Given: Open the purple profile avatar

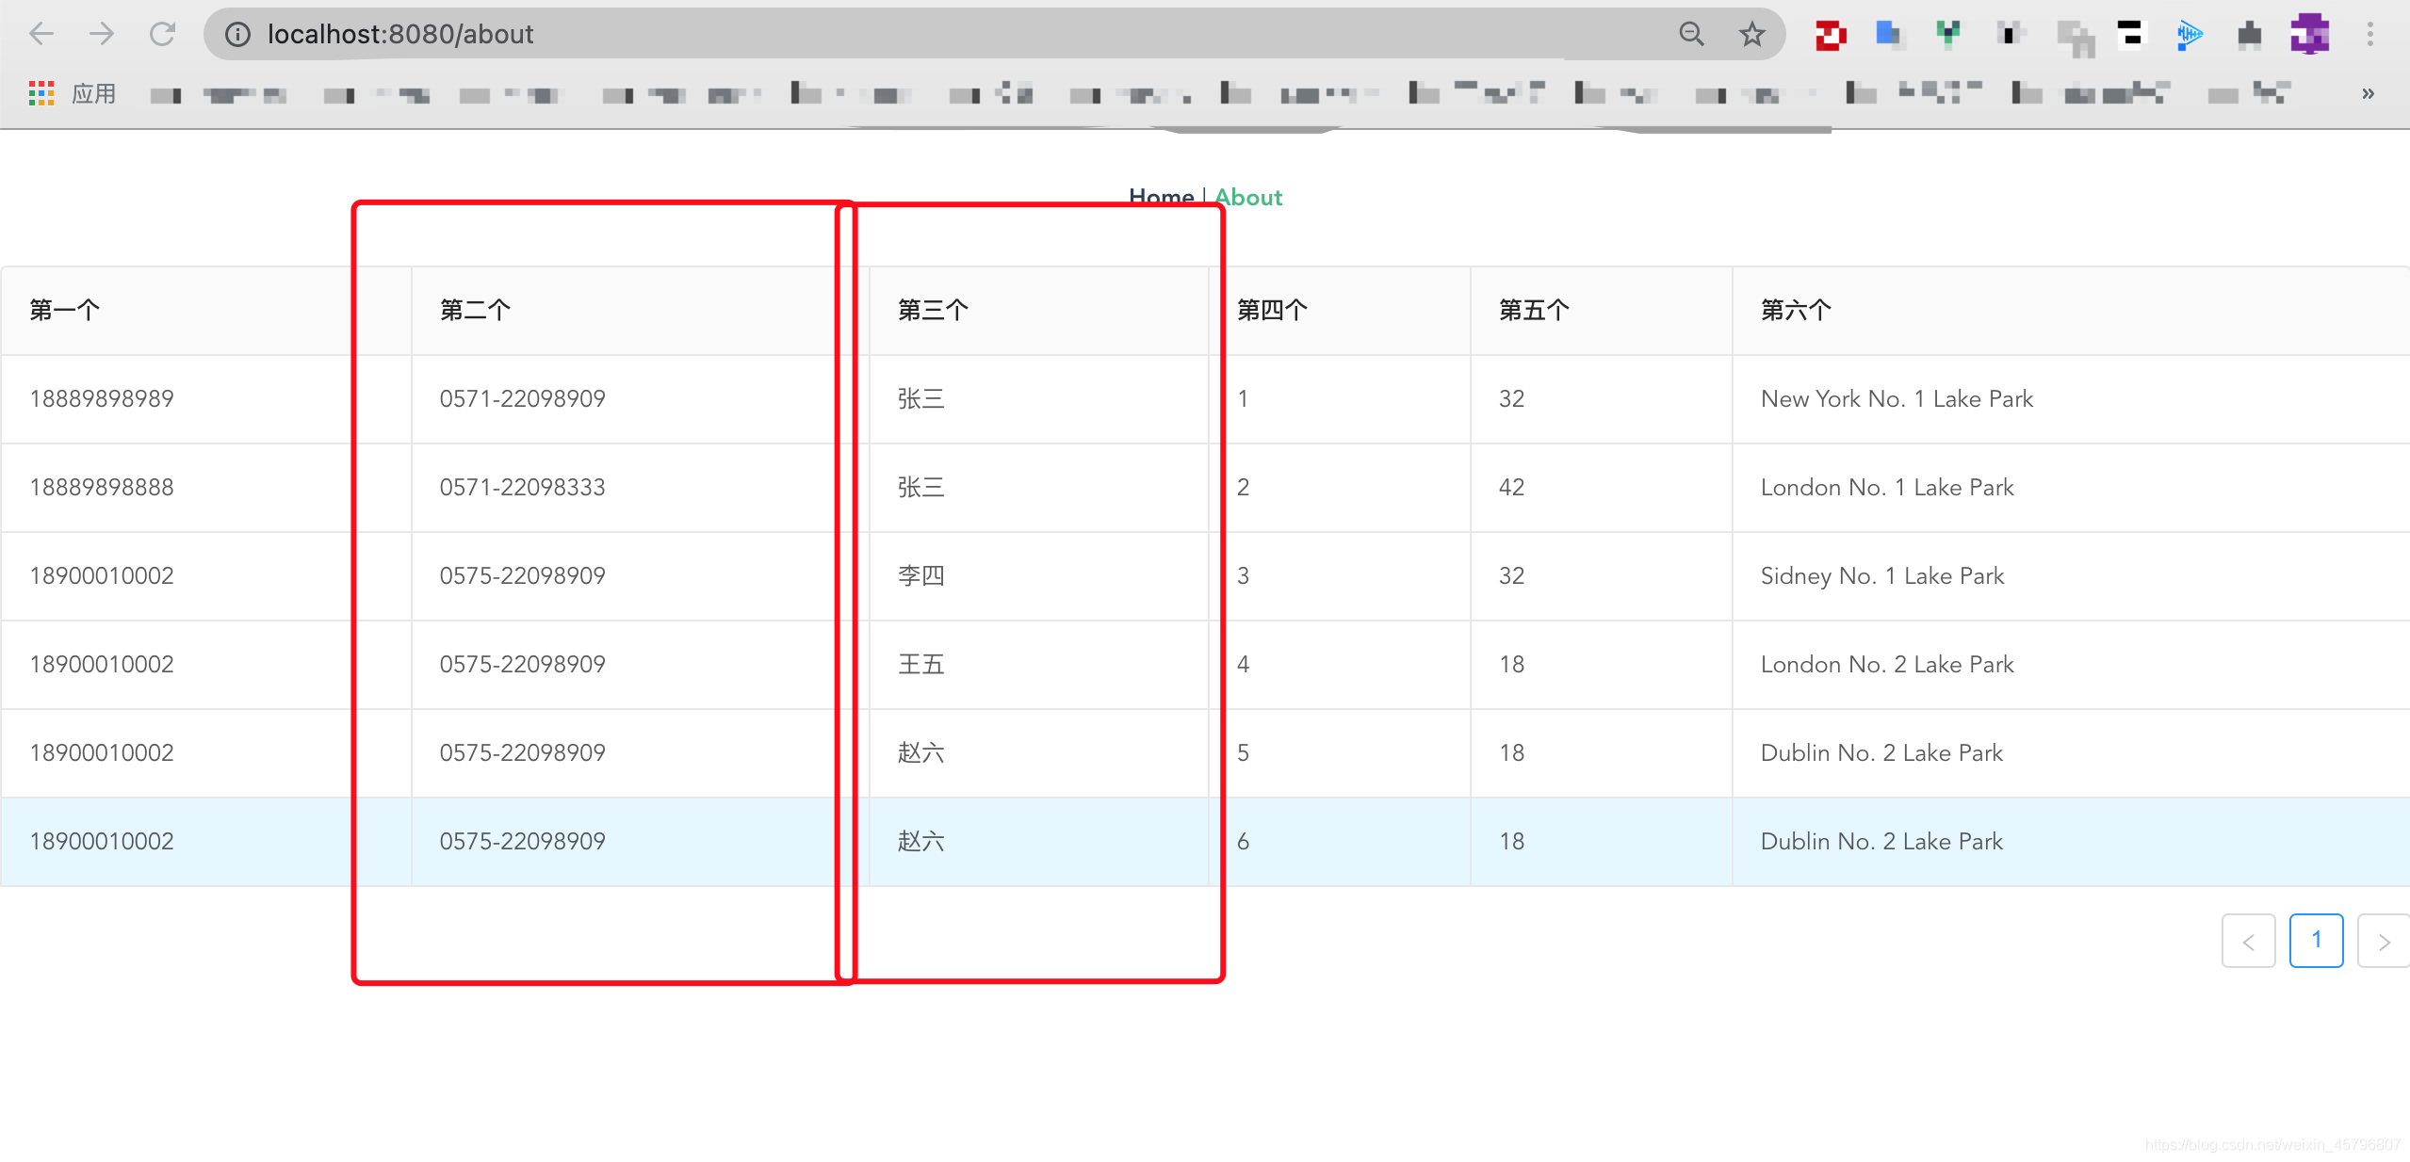Looking at the screenshot, I should (x=2309, y=34).
